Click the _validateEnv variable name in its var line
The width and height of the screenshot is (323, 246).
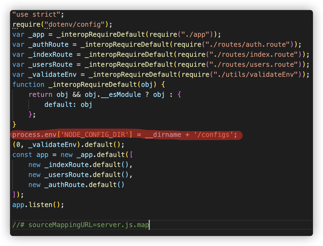[52, 75]
